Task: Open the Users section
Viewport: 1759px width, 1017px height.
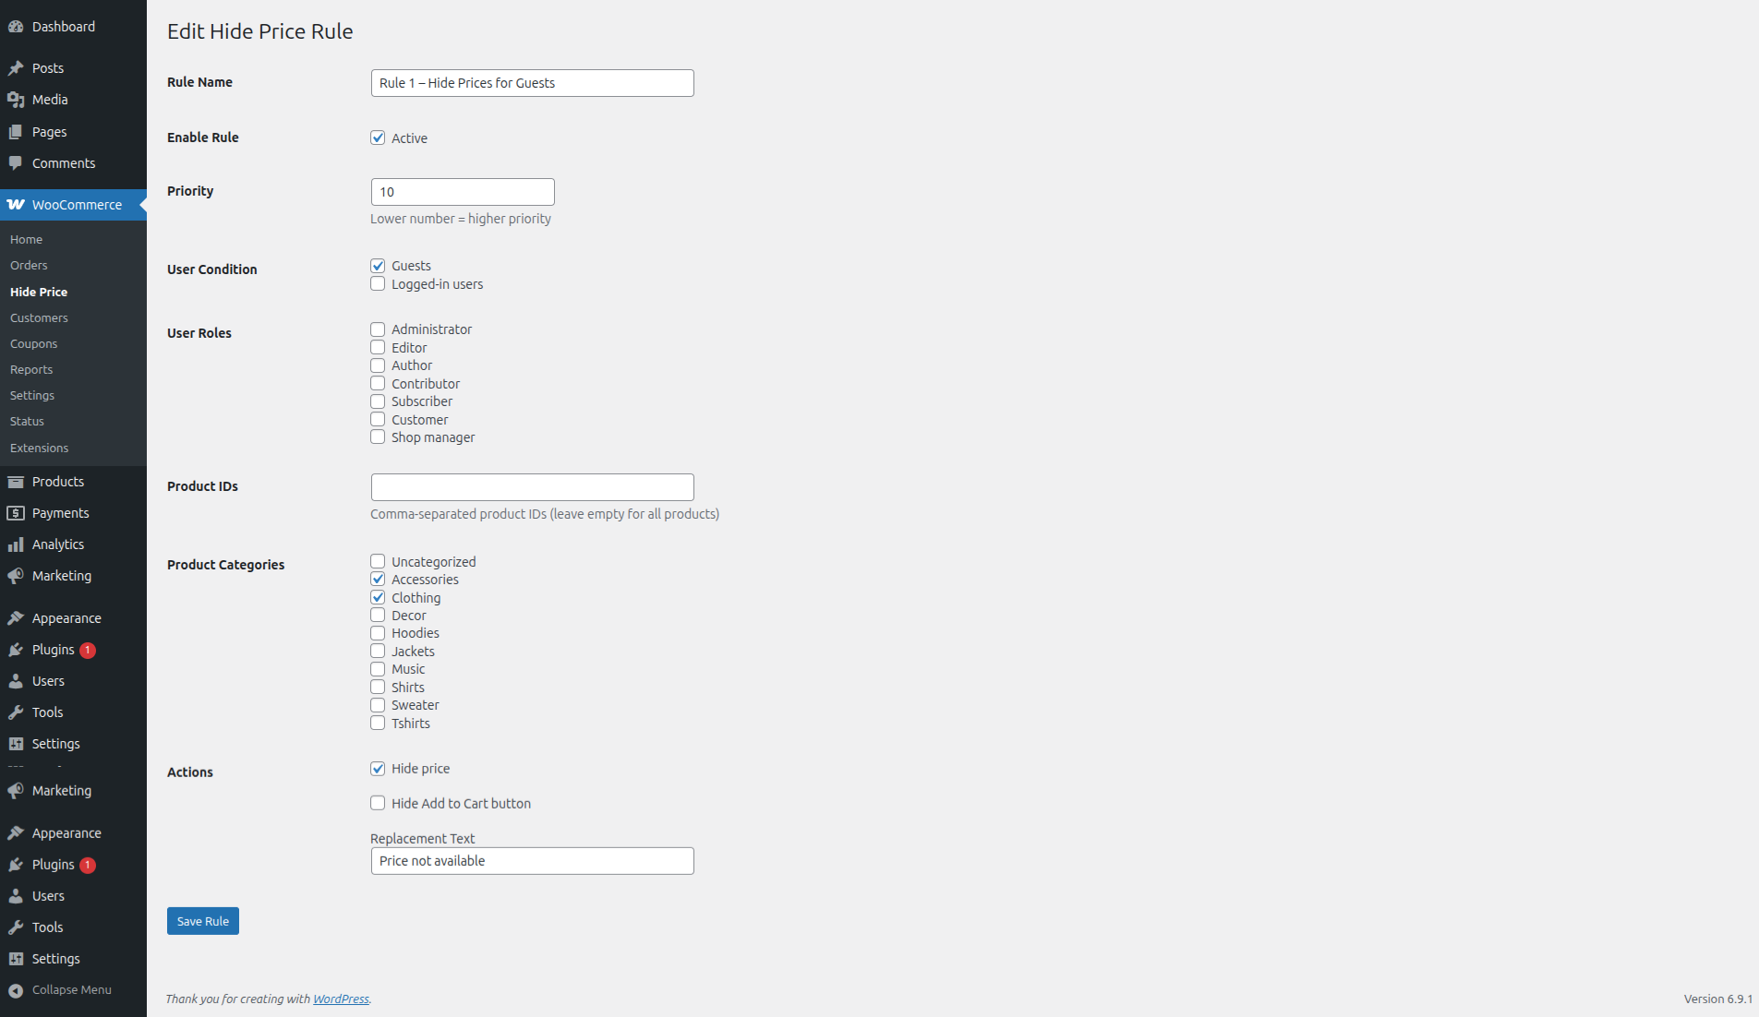Action: 46,680
